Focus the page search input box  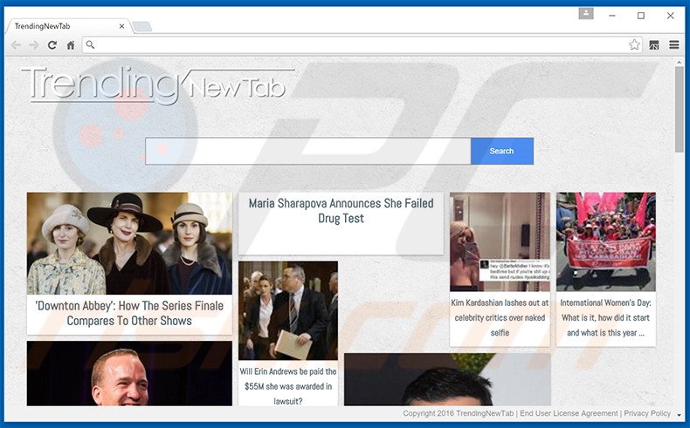(x=308, y=151)
